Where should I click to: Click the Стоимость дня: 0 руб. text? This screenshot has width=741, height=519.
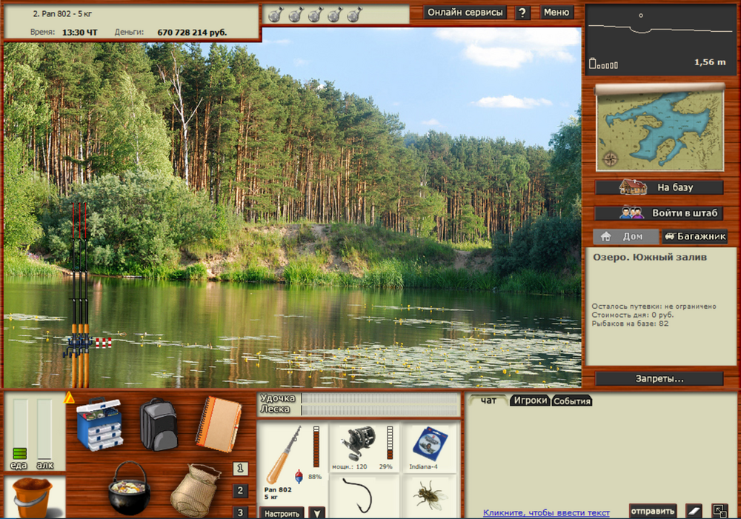pos(632,315)
